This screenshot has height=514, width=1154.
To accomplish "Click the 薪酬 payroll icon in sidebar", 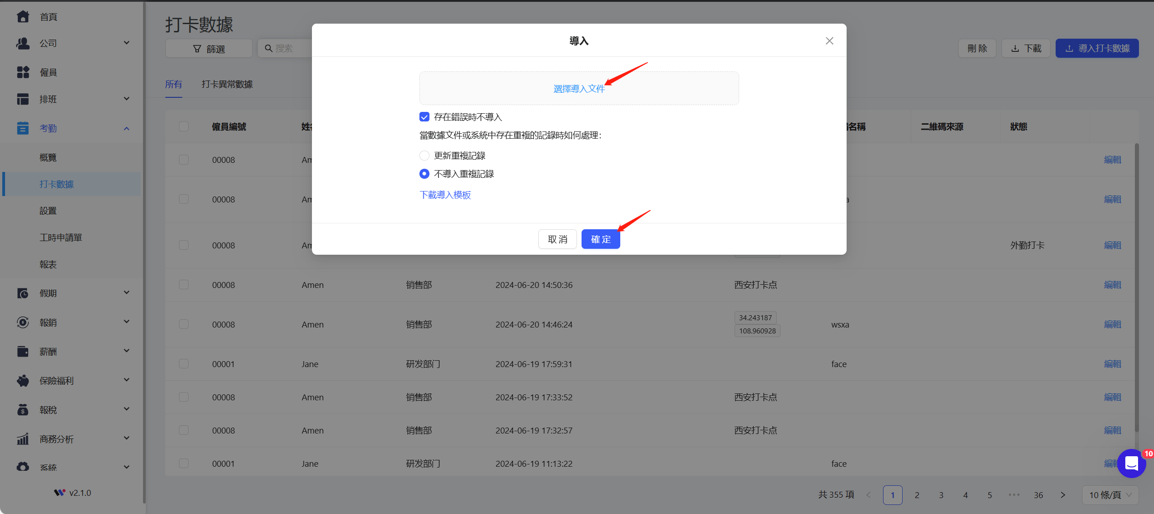I will pos(23,351).
